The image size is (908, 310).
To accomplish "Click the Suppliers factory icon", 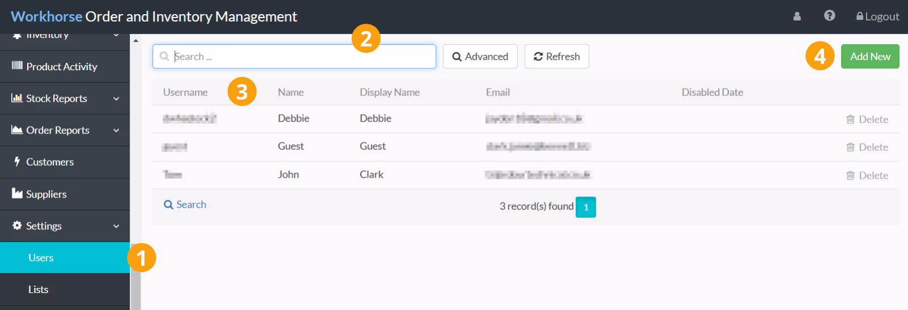I will (17, 193).
